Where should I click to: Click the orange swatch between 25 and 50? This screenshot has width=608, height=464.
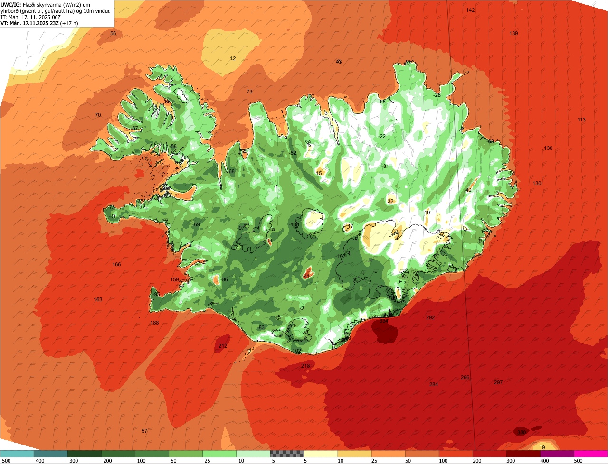point(388,454)
